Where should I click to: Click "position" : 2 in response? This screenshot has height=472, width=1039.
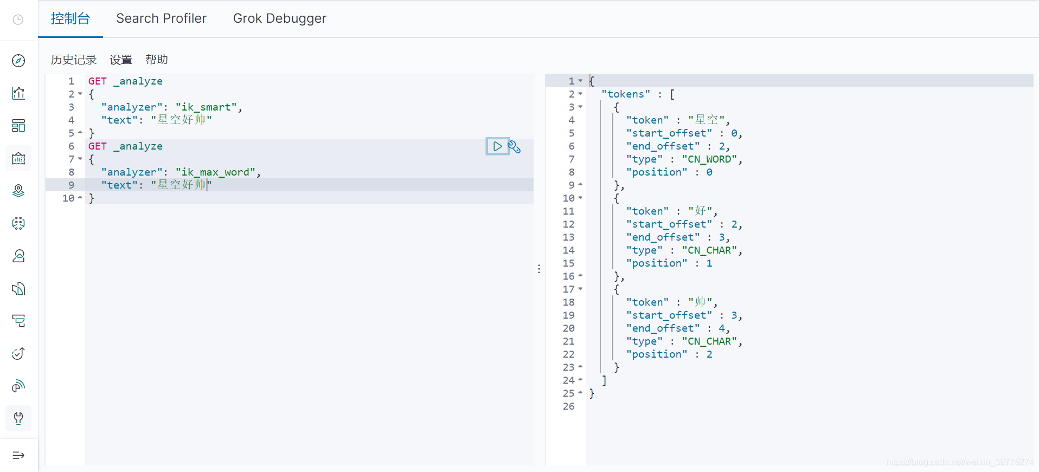pos(669,354)
